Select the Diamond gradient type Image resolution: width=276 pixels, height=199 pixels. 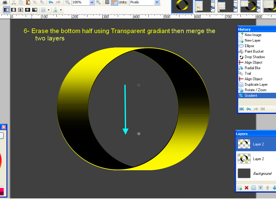[x=21, y=10]
